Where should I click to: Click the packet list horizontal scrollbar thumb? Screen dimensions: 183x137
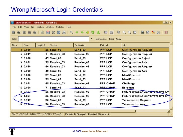point(74,111)
